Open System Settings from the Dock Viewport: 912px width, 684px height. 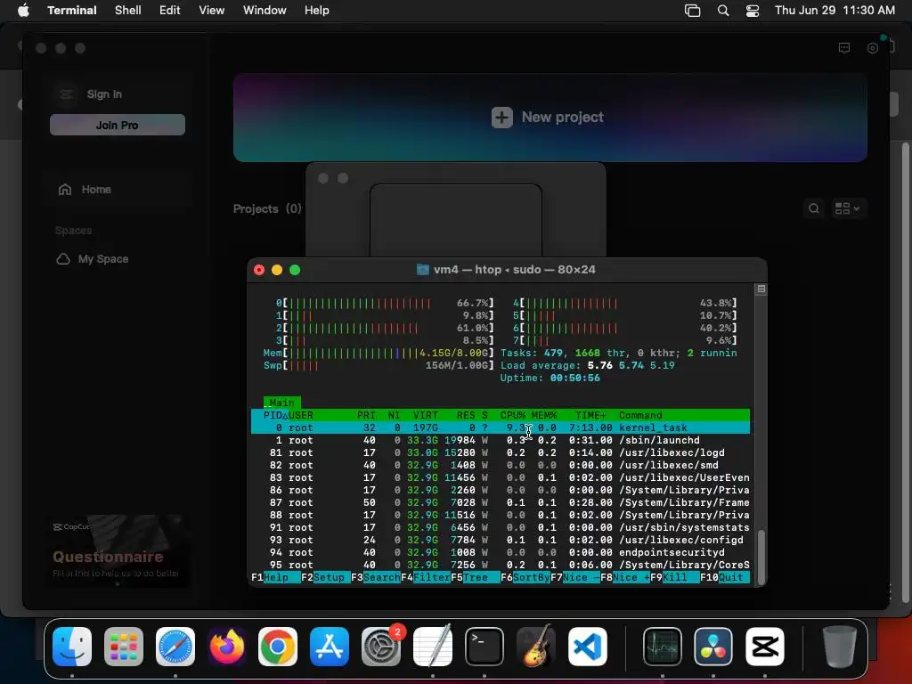[x=381, y=647]
